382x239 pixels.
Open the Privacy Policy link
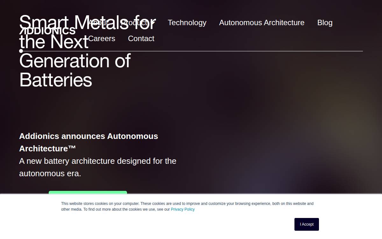click(183, 209)
